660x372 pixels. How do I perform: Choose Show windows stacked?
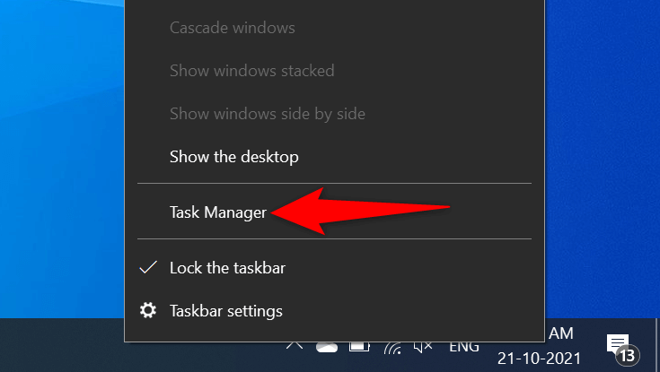pyautogui.click(x=251, y=71)
